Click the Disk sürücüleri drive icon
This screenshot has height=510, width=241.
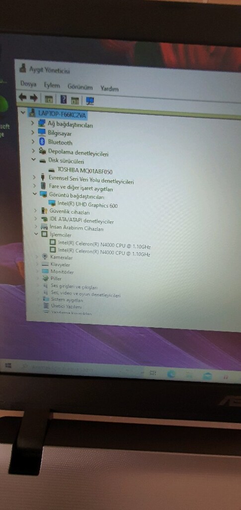pos(43,160)
